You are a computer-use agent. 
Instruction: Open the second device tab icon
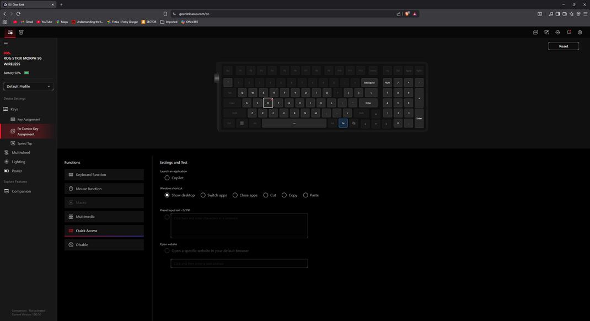coord(21,33)
